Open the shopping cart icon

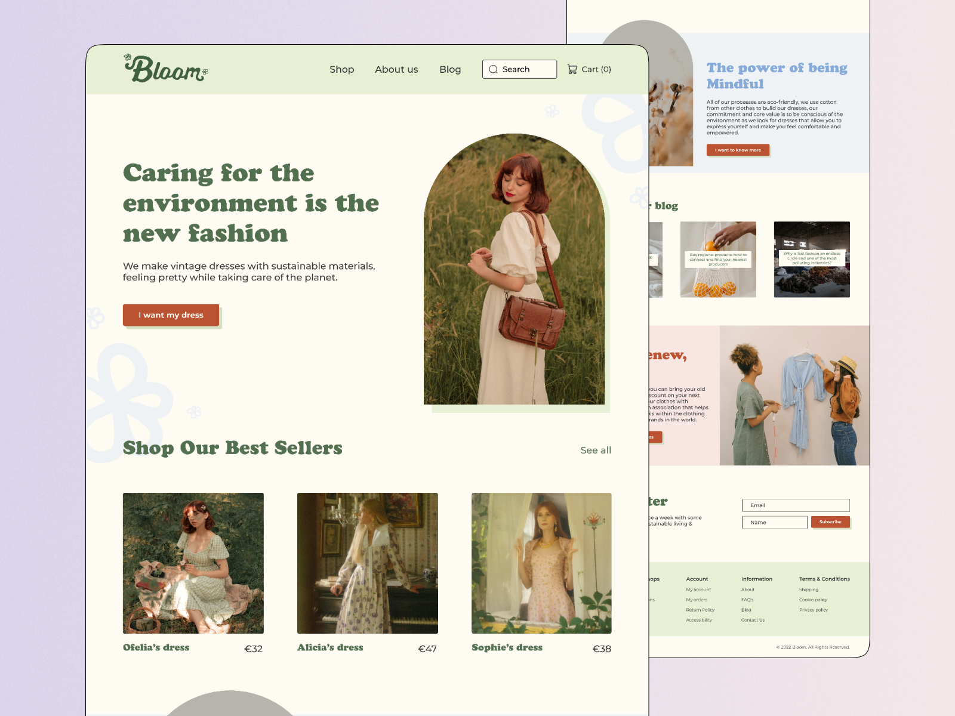572,69
